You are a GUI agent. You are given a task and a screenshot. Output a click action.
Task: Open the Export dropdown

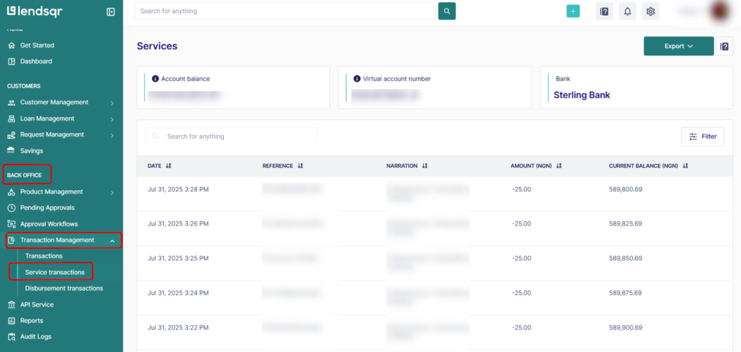click(x=678, y=45)
